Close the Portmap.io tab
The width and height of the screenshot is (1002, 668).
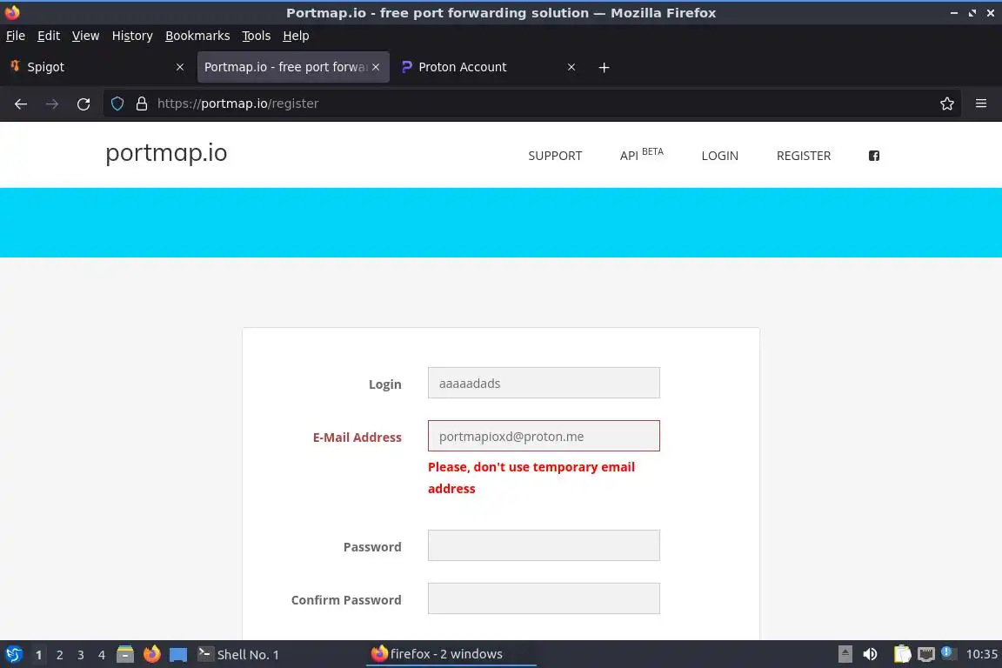tap(376, 67)
